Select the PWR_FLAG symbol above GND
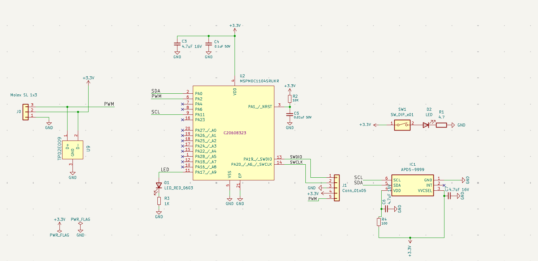 (80, 224)
